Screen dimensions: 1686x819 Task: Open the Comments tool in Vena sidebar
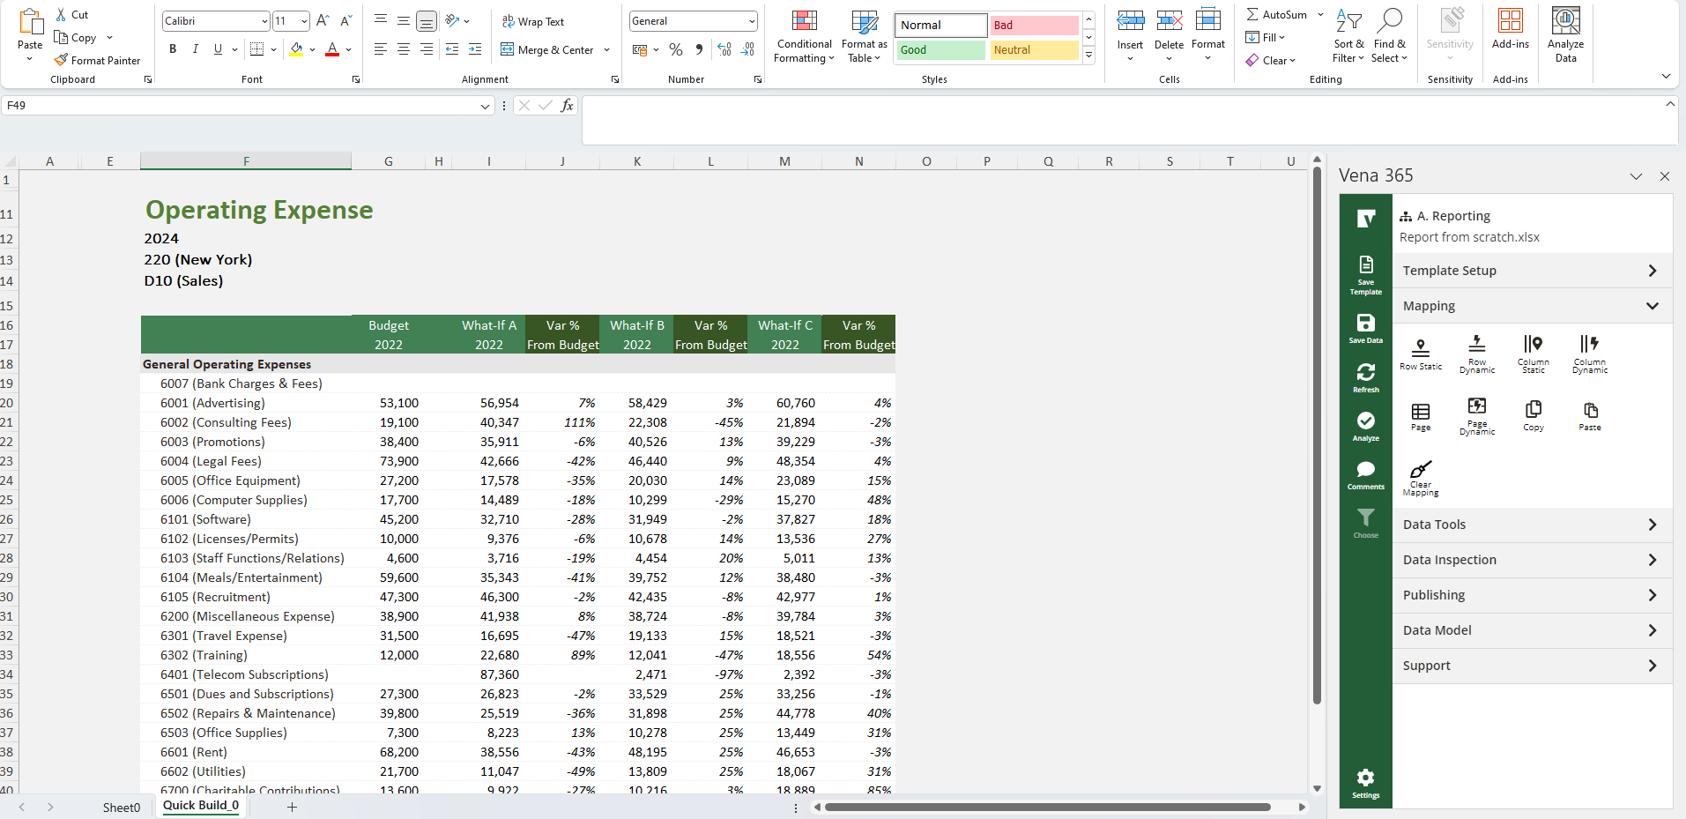point(1364,472)
